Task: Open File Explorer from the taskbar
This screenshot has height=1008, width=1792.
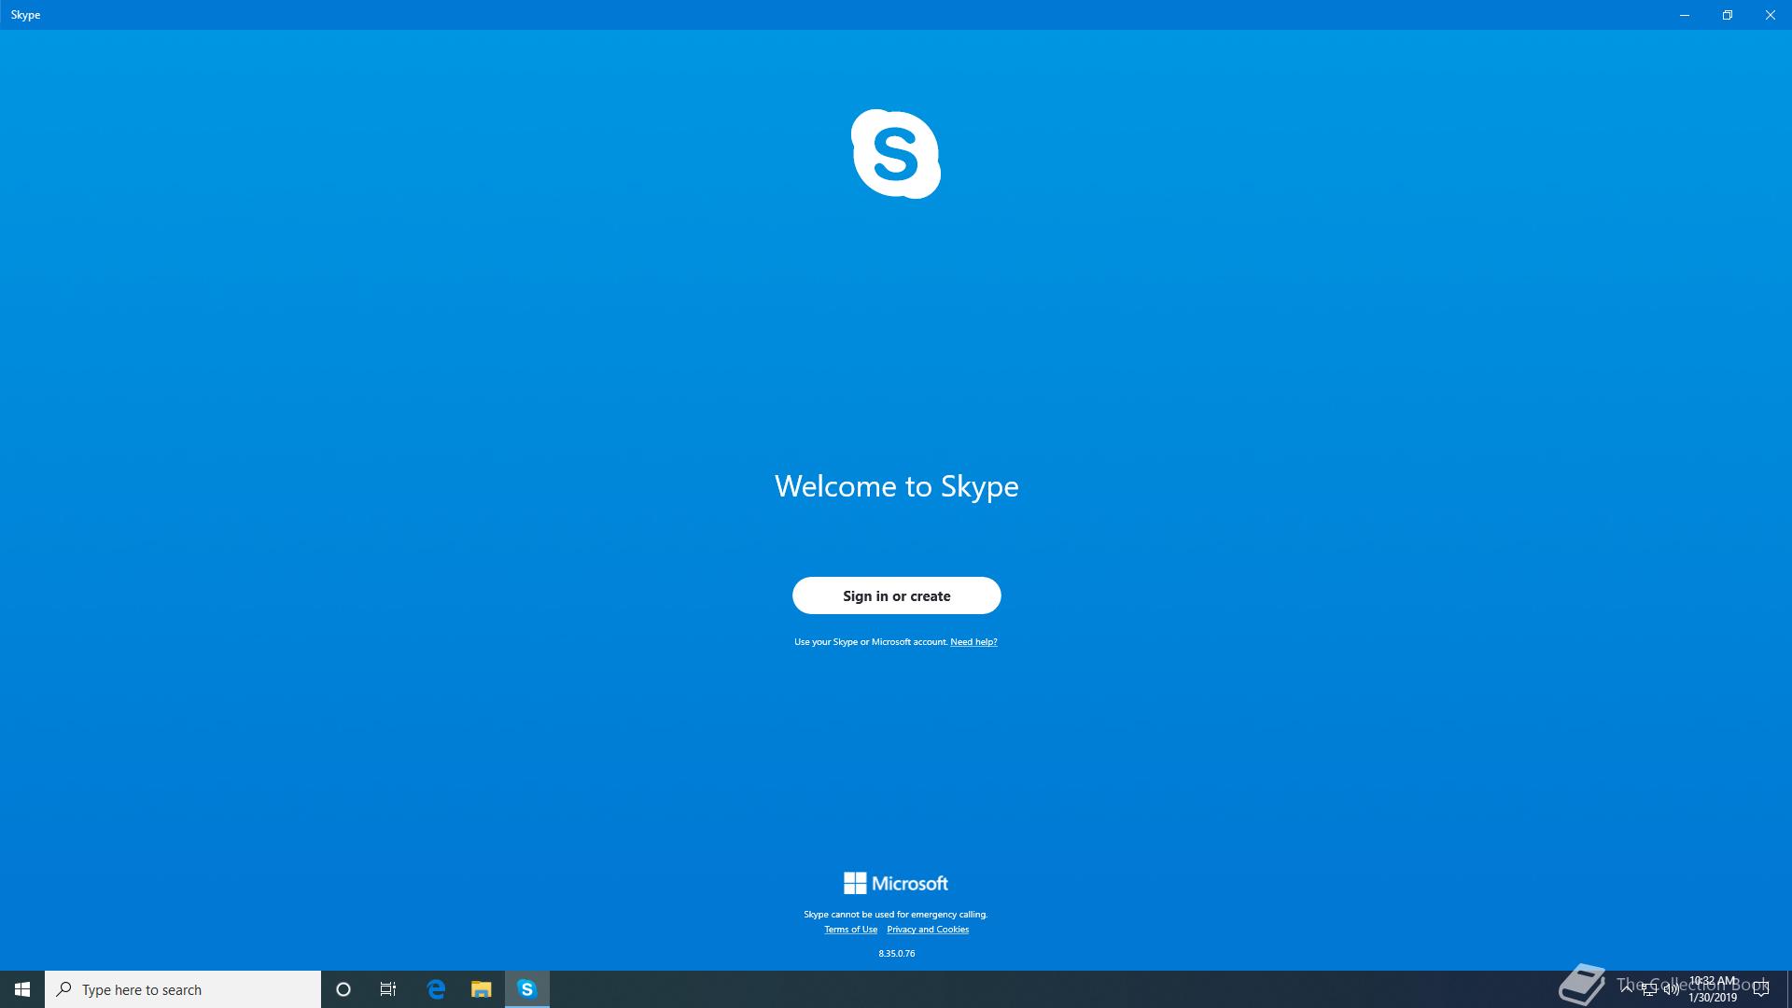Action: [x=482, y=989]
